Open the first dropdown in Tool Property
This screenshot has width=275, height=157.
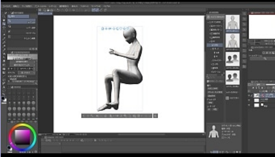(22, 62)
